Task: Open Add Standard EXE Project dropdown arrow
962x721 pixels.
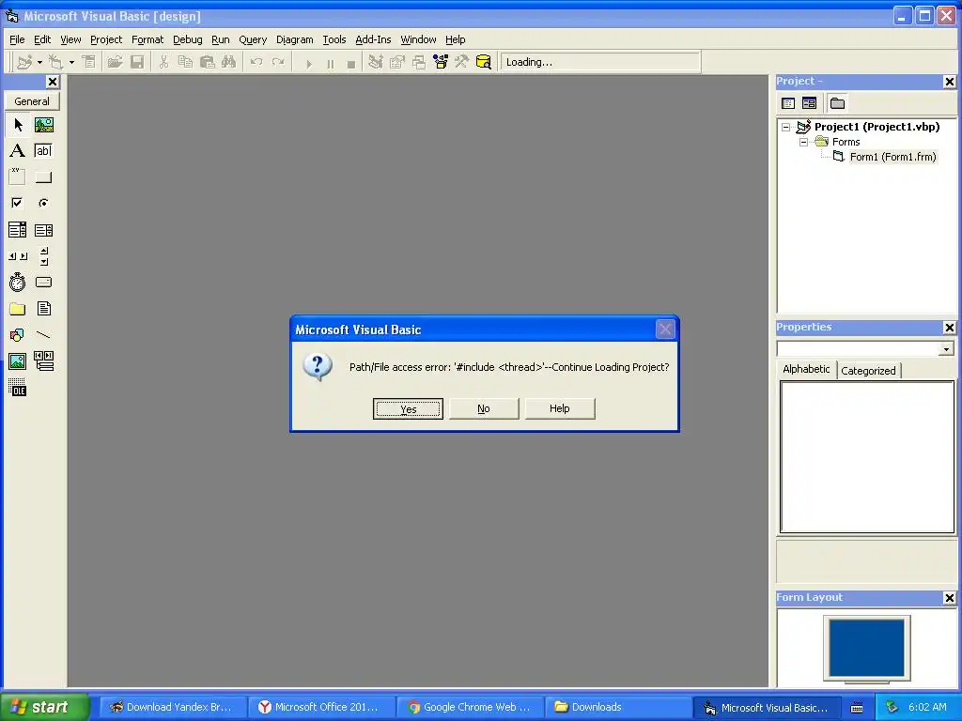Action: (x=39, y=62)
